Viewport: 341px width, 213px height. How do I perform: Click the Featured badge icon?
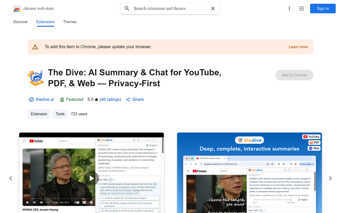coord(62,100)
